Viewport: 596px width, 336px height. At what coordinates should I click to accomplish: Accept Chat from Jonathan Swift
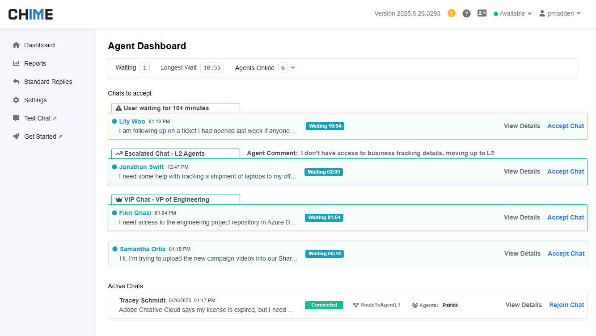pos(566,171)
